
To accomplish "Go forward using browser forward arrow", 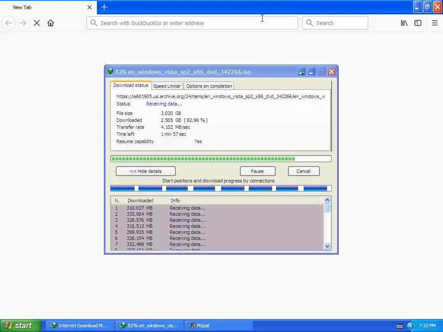I will tap(23, 23).
